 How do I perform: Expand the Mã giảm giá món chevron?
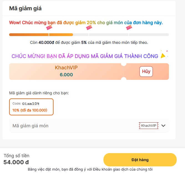[x=163, y=126]
